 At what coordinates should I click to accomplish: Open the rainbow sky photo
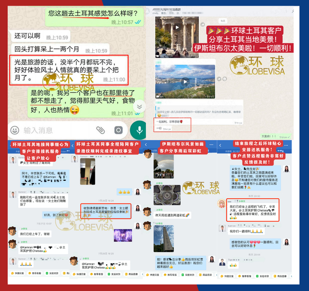point(164,166)
